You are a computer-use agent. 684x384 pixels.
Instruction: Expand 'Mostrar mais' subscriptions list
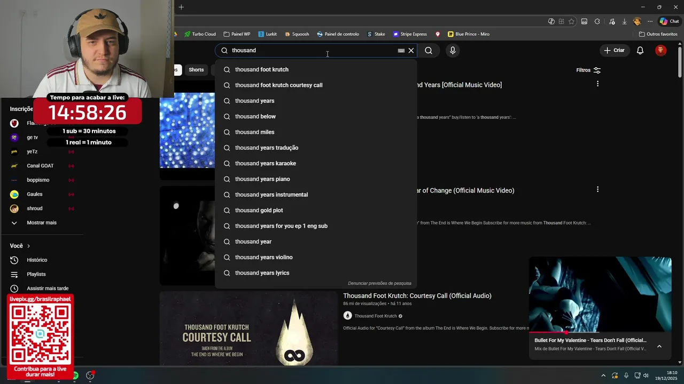pos(42,222)
